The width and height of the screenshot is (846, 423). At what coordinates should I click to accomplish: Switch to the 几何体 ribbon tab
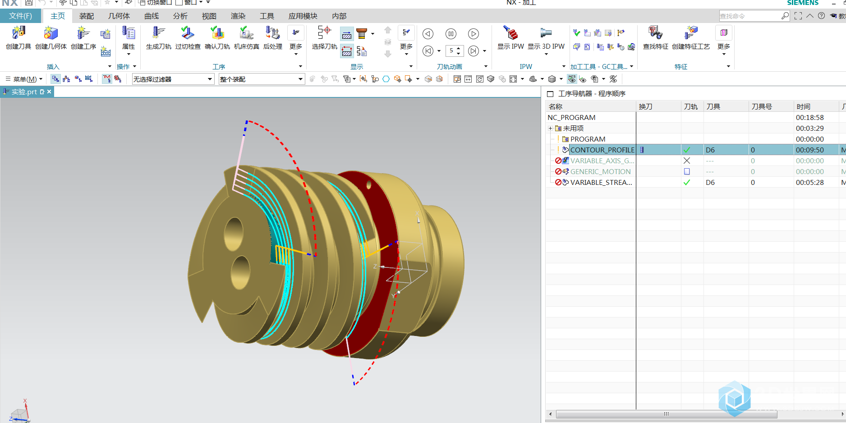119,16
